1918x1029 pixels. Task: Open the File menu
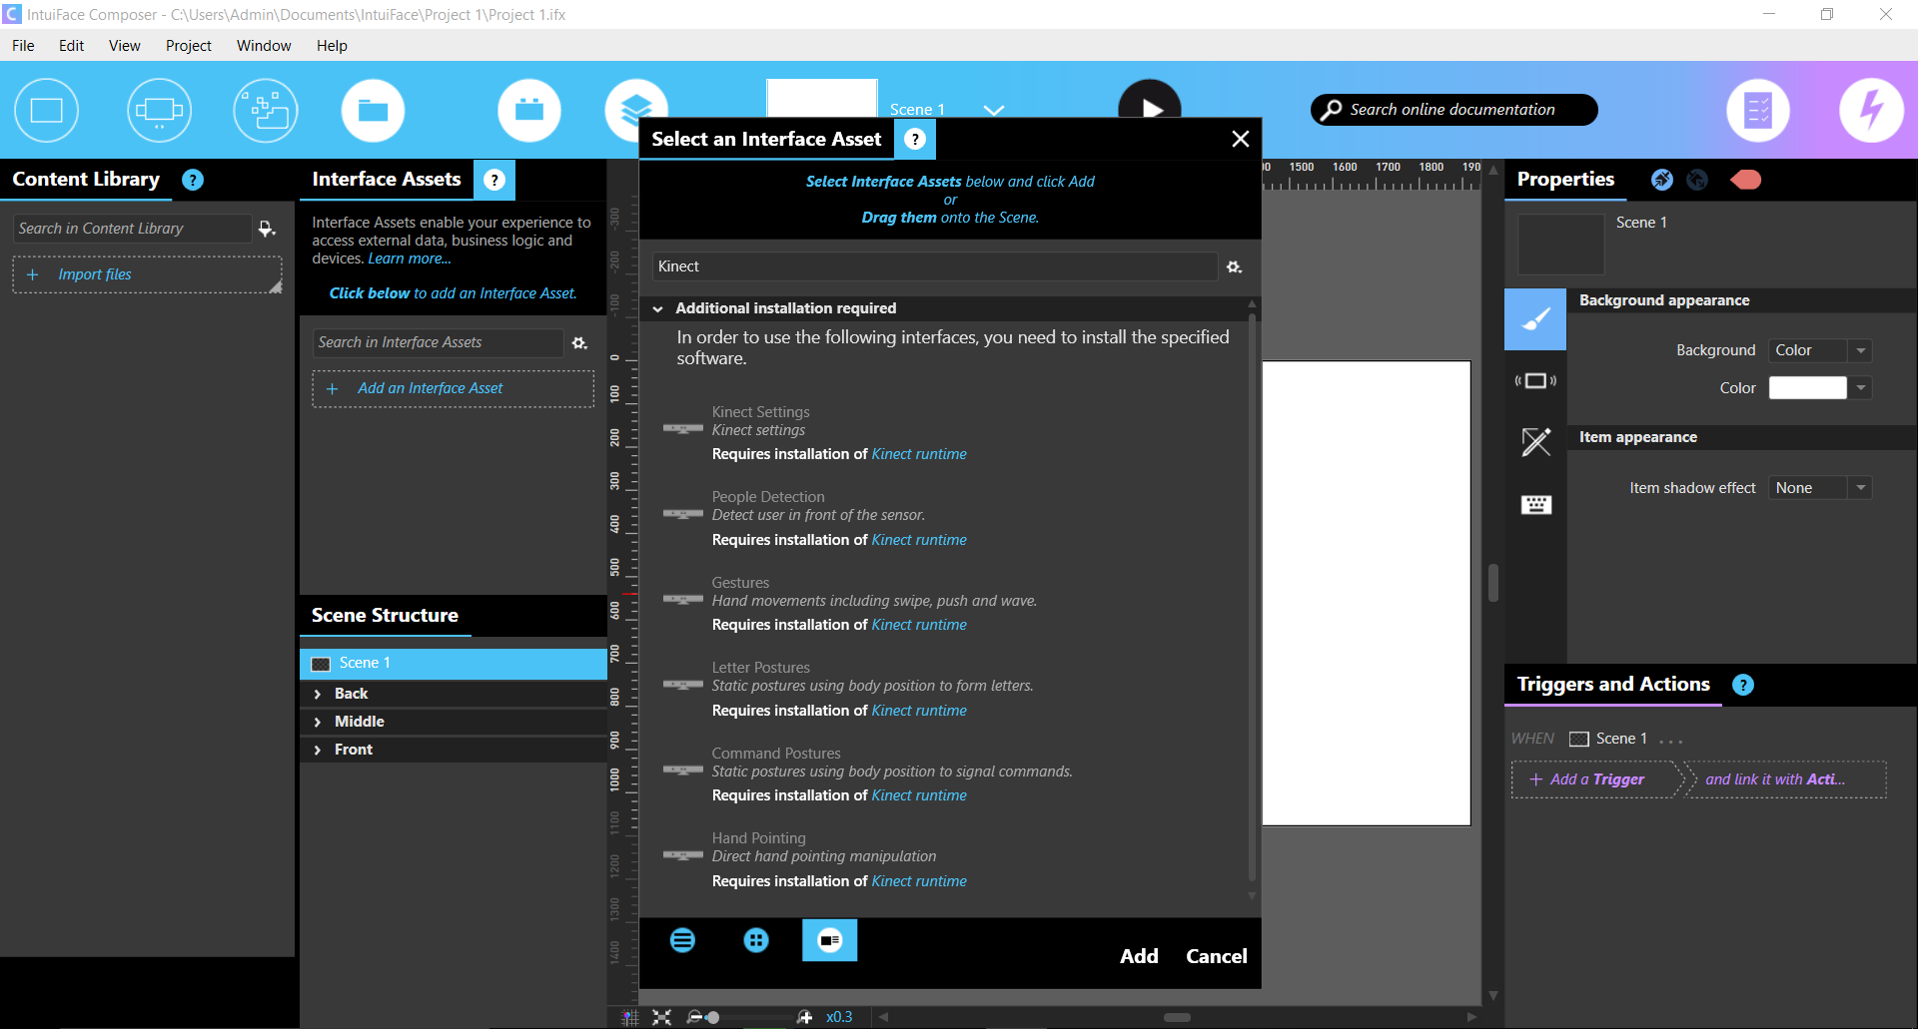[x=23, y=46]
